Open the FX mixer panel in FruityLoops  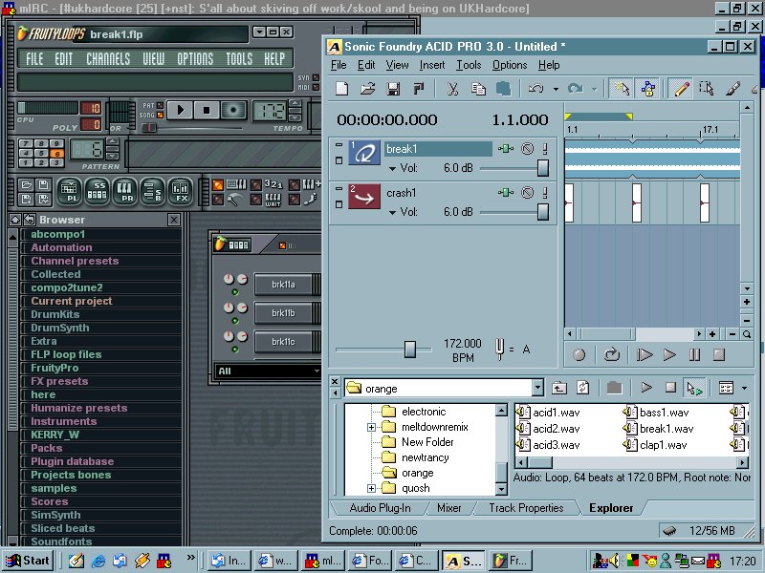[181, 190]
